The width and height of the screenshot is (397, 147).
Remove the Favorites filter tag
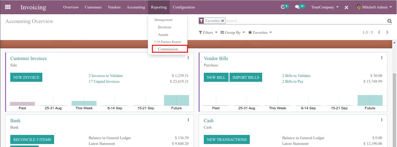(223, 21)
